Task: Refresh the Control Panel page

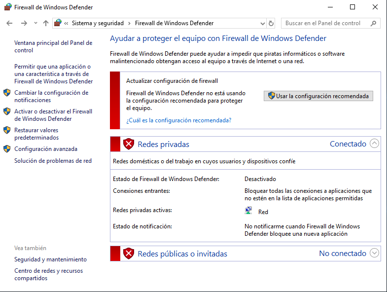Action: tap(271, 24)
